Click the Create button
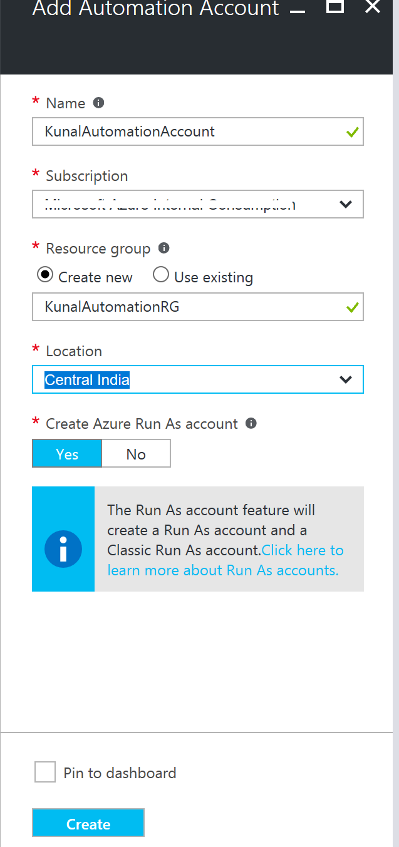 88,823
